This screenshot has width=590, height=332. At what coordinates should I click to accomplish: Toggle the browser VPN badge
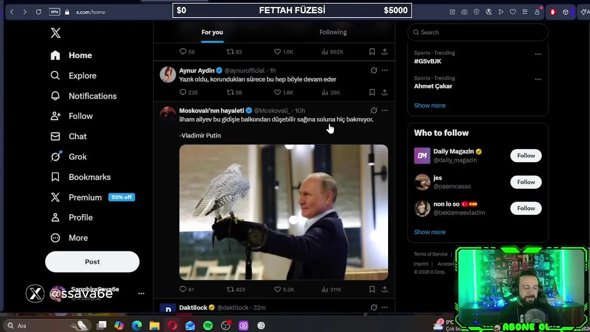pyautogui.click(x=54, y=12)
